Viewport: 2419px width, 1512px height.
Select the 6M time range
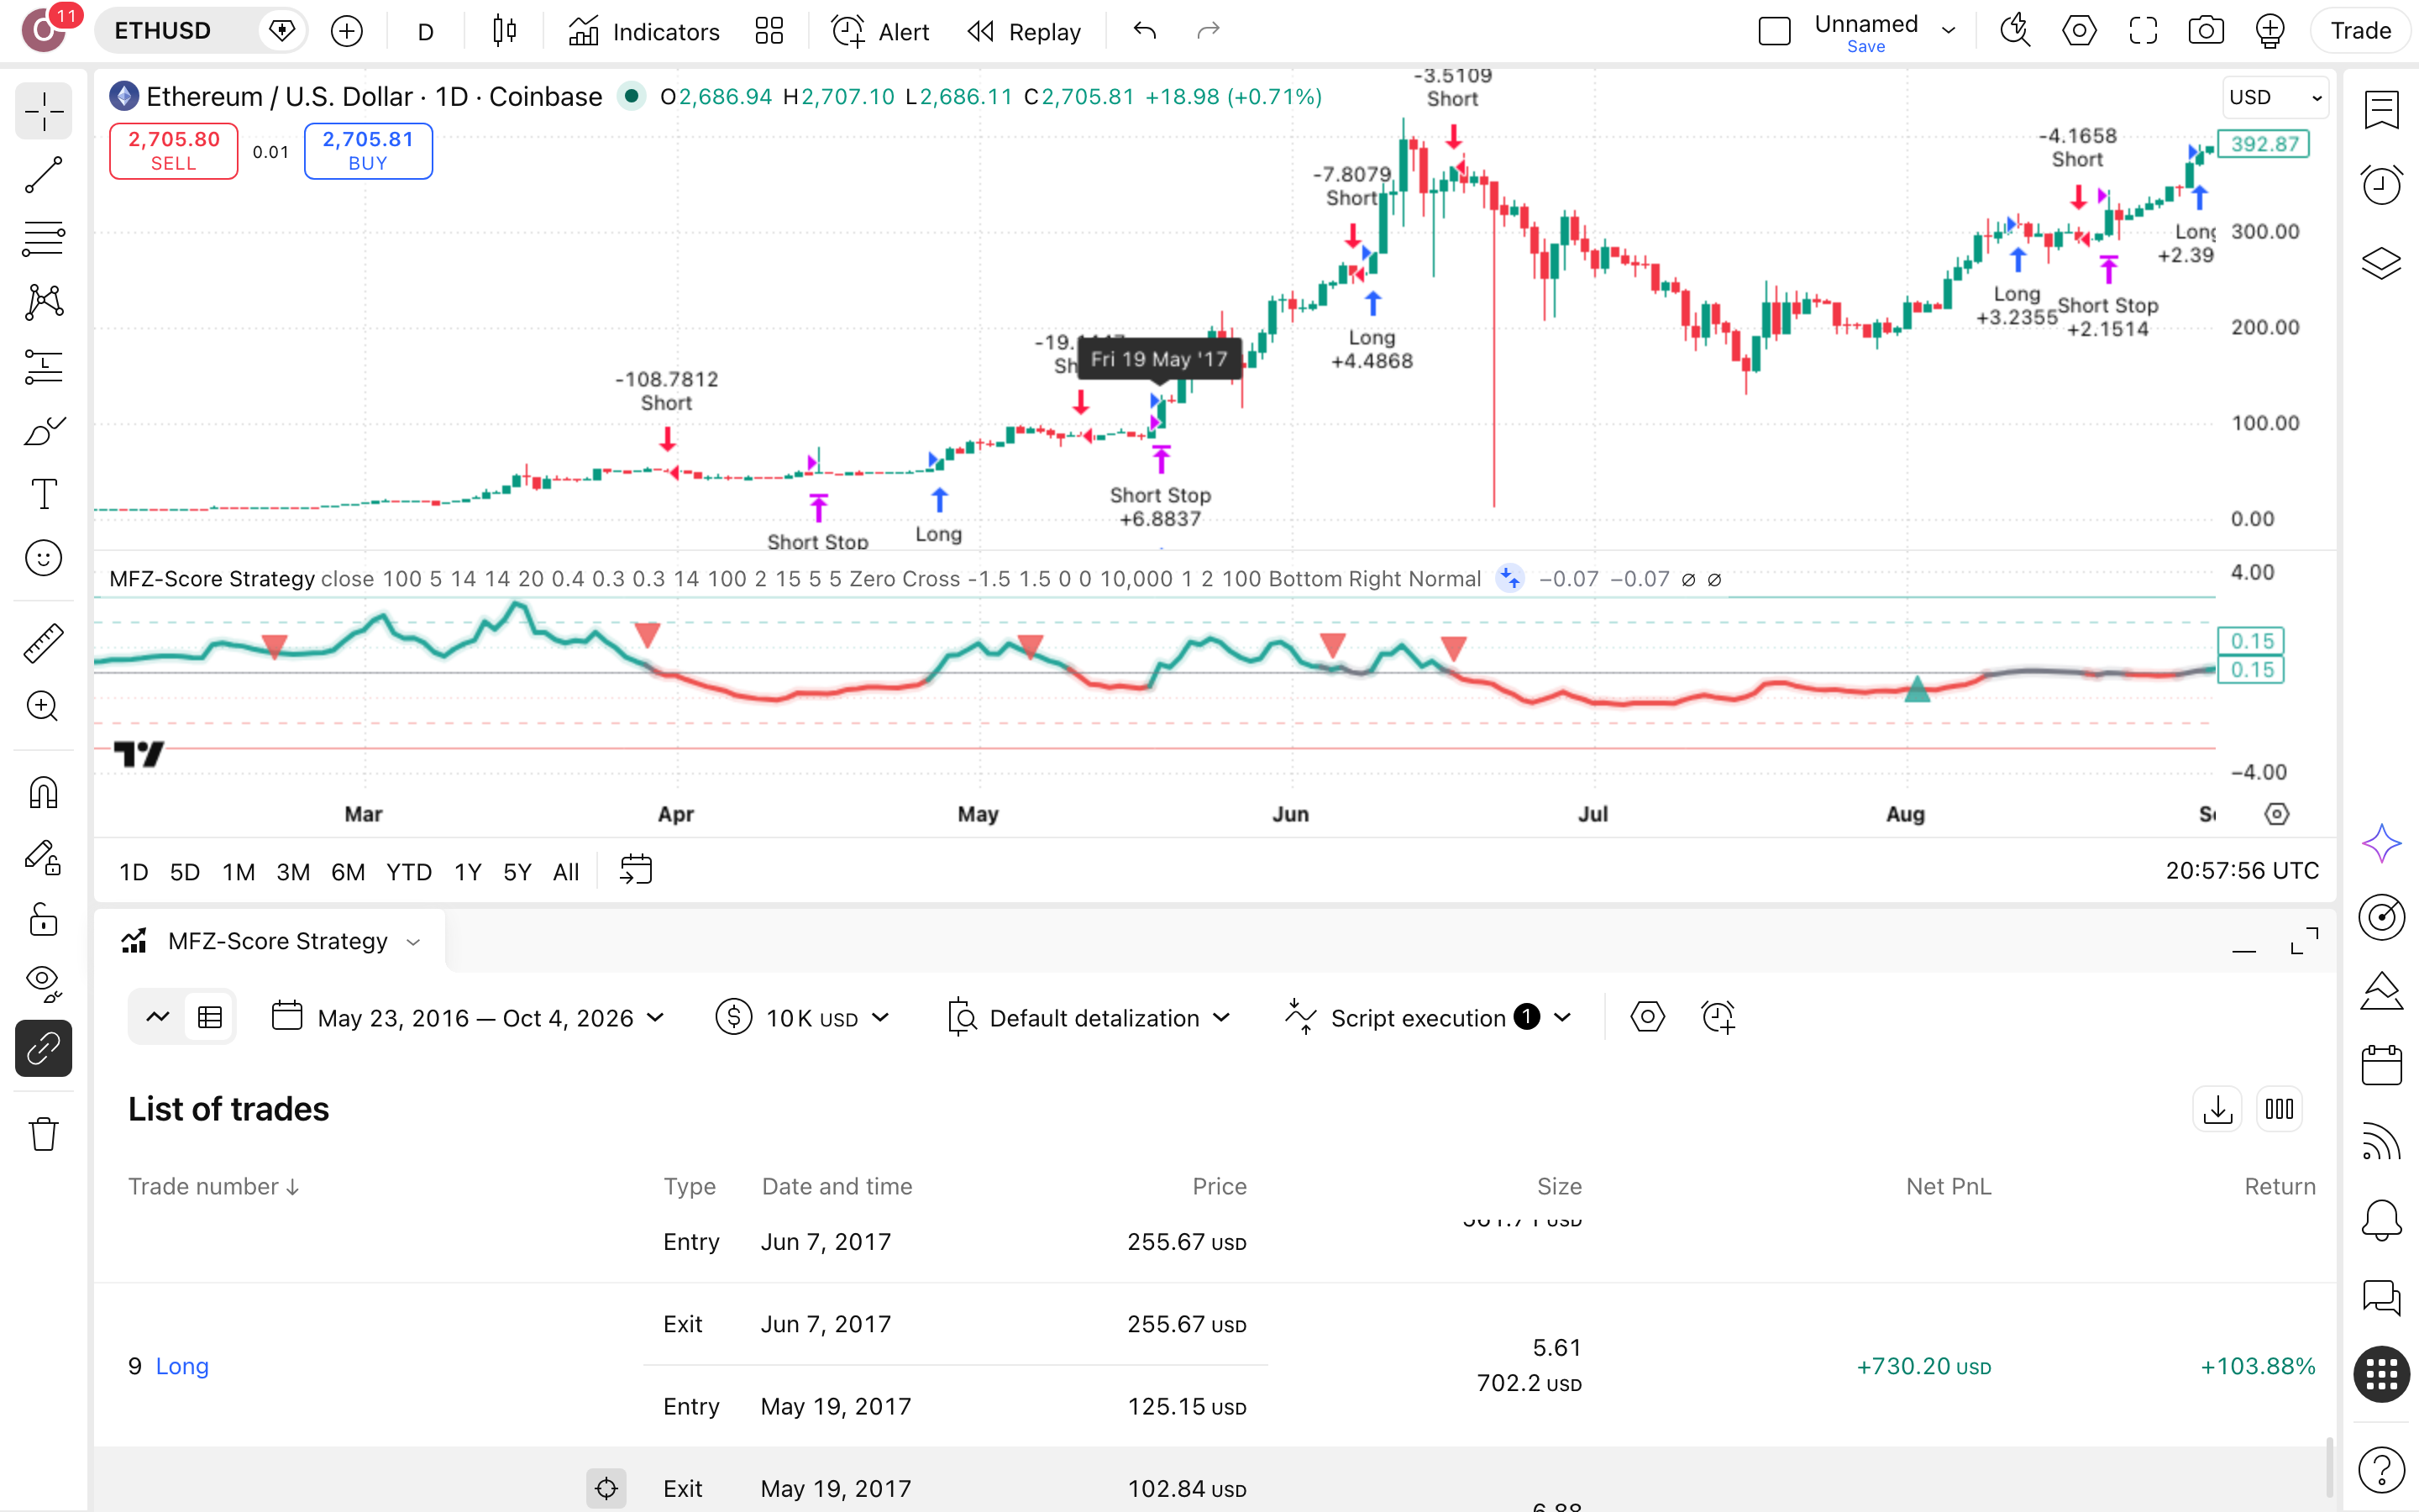347,872
